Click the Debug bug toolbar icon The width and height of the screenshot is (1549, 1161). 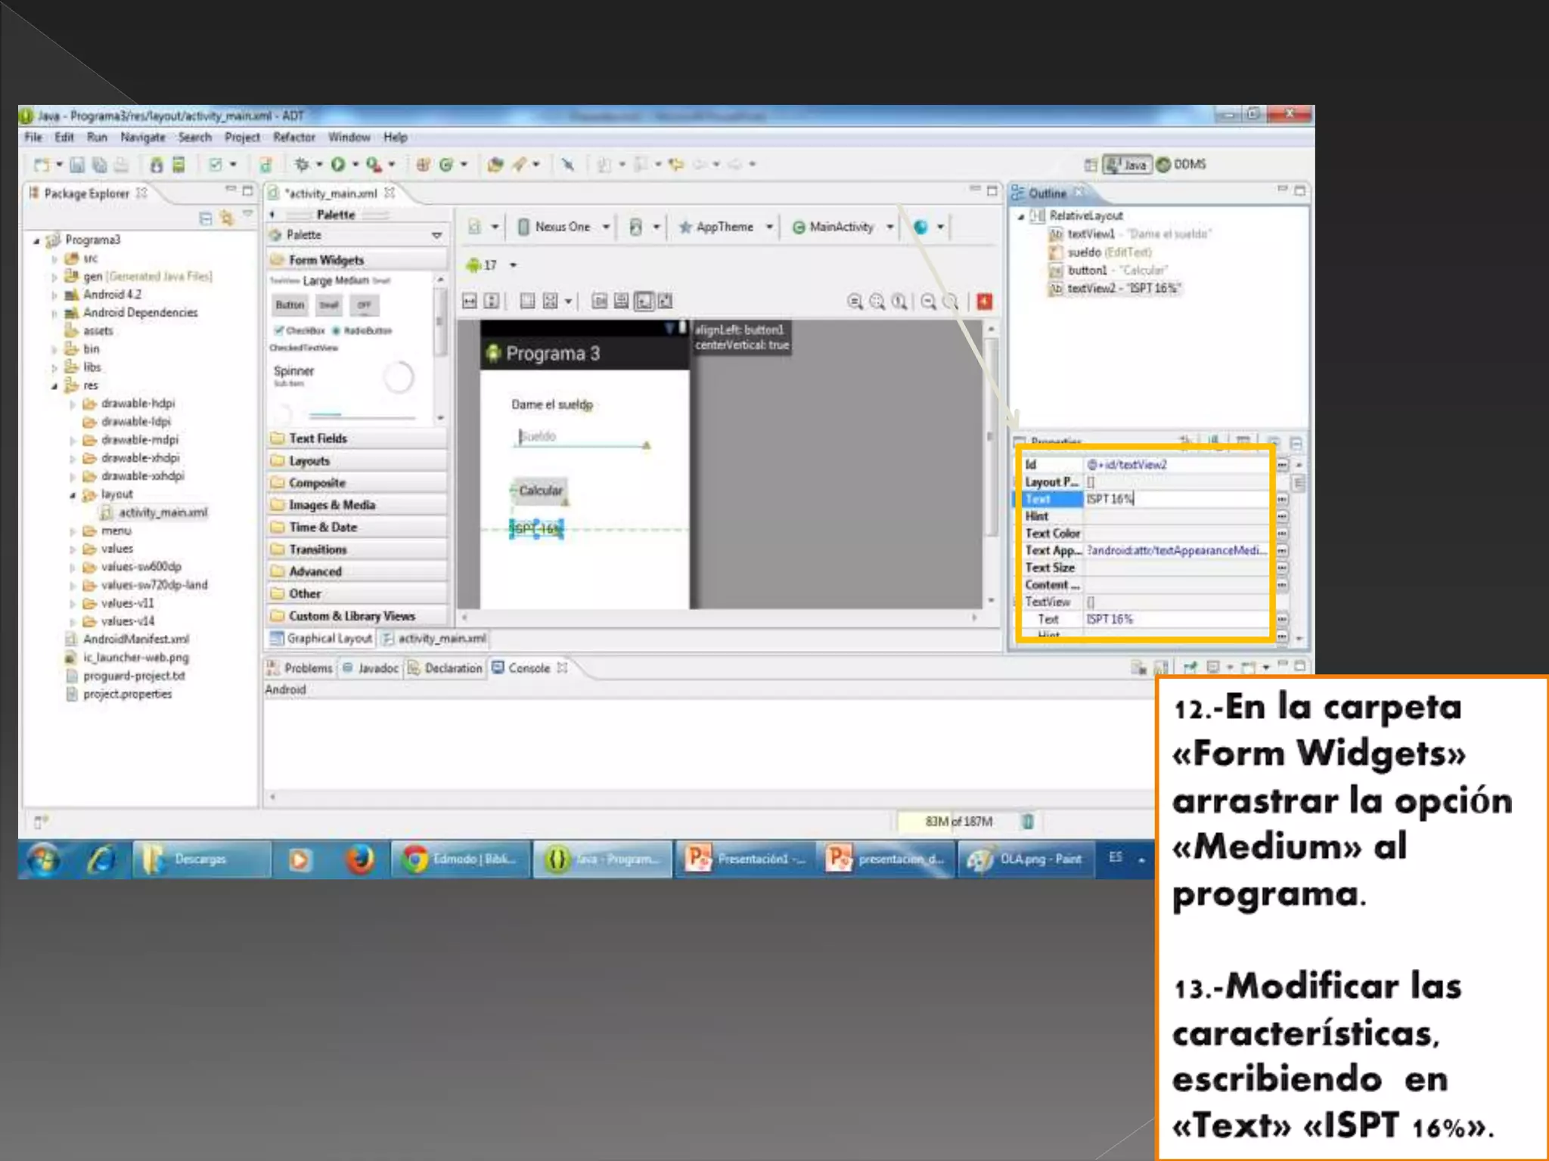(302, 164)
